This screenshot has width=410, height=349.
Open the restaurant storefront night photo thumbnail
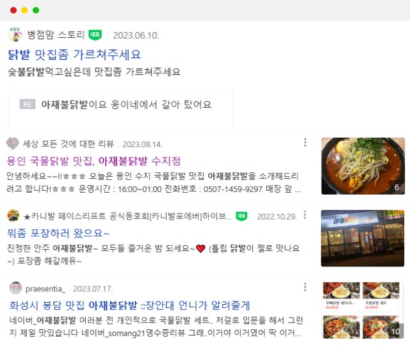[363, 238]
